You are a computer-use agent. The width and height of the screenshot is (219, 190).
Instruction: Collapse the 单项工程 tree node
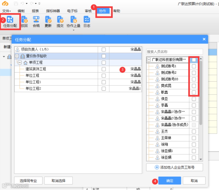[x=20, y=63]
